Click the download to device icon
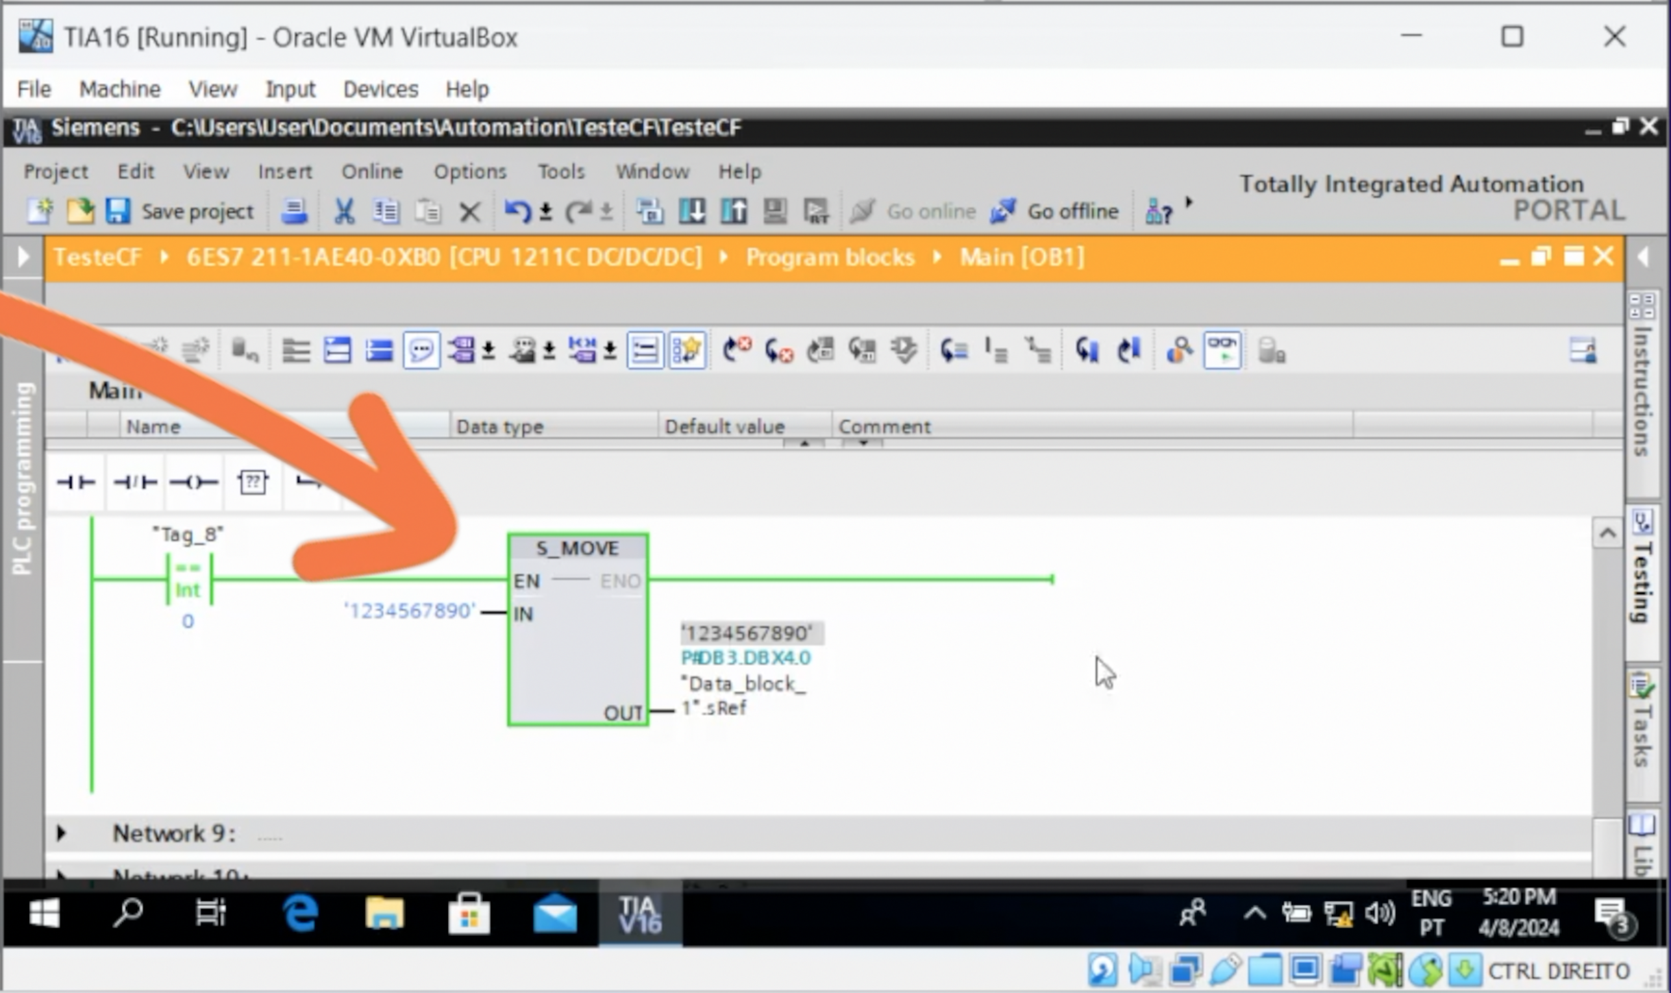 point(692,212)
